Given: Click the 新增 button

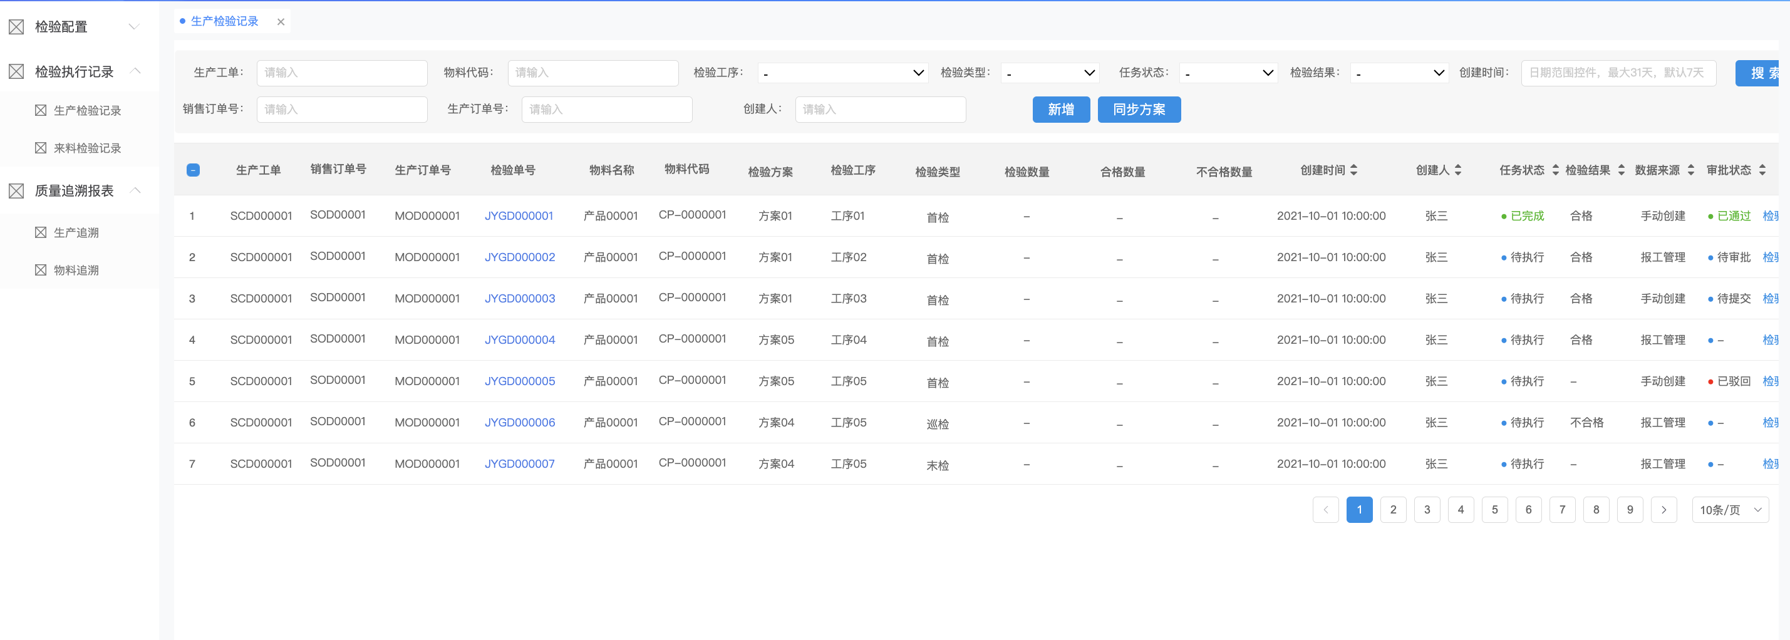Looking at the screenshot, I should click(1060, 109).
